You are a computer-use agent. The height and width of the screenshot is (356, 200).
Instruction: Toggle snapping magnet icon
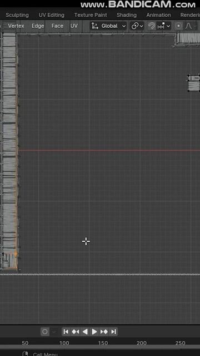[x=152, y=26]
